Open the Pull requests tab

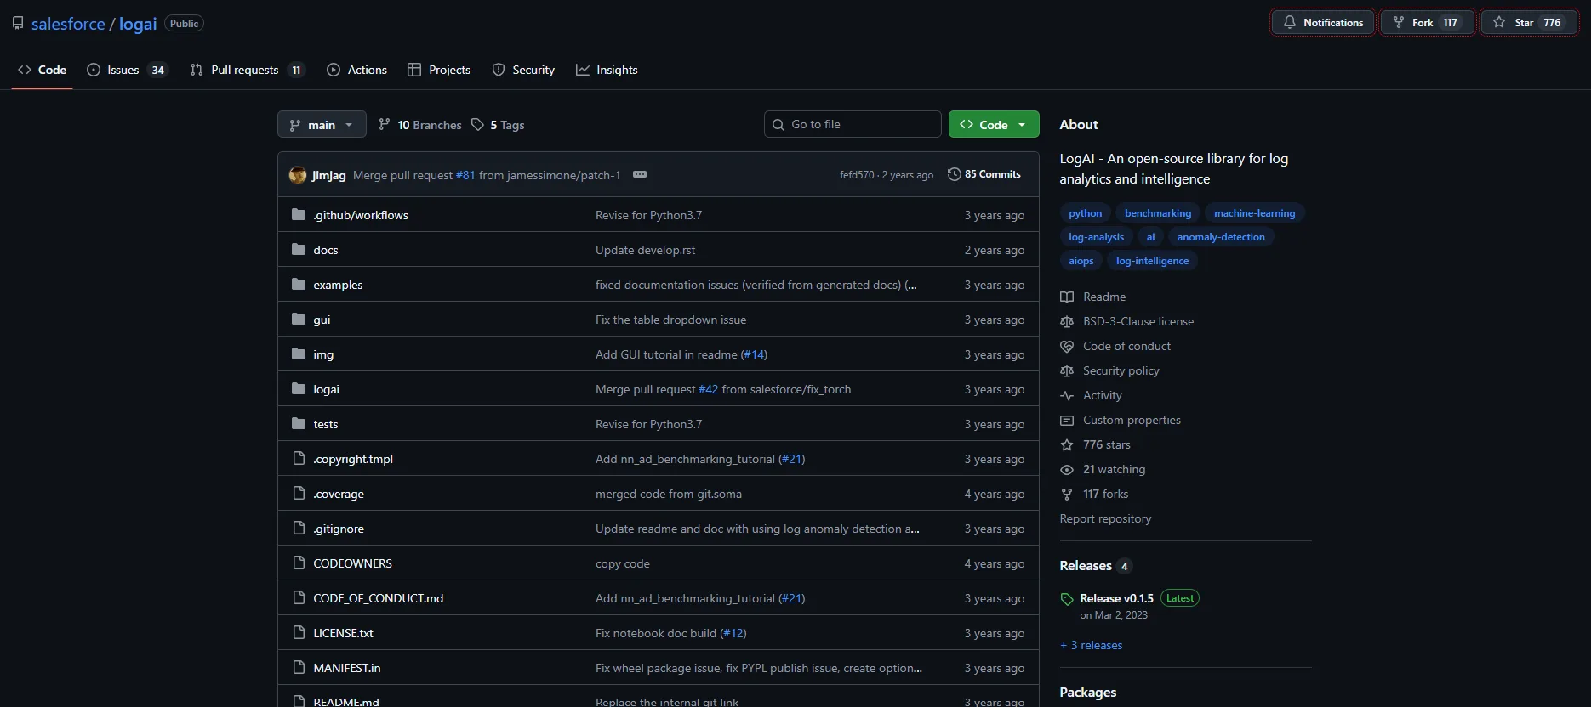coord(245,70)
